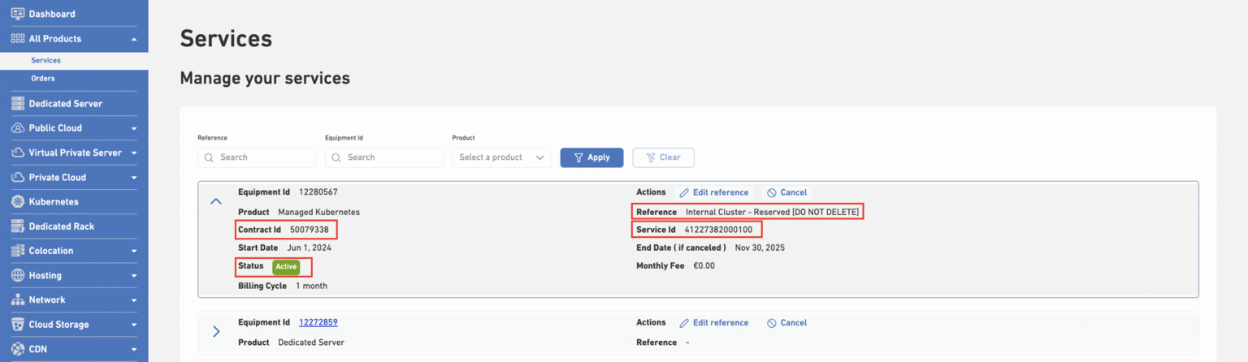Click the Dashboard monitor icon

(17, 14)
